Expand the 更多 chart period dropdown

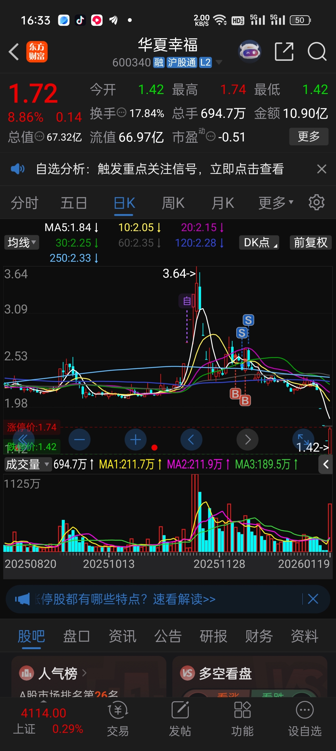[x=276, y=203]
